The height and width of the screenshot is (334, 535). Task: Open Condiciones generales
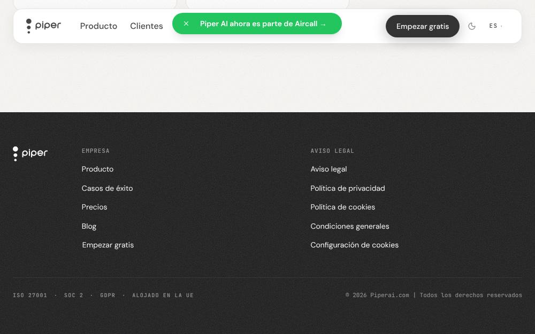(350, 226)
